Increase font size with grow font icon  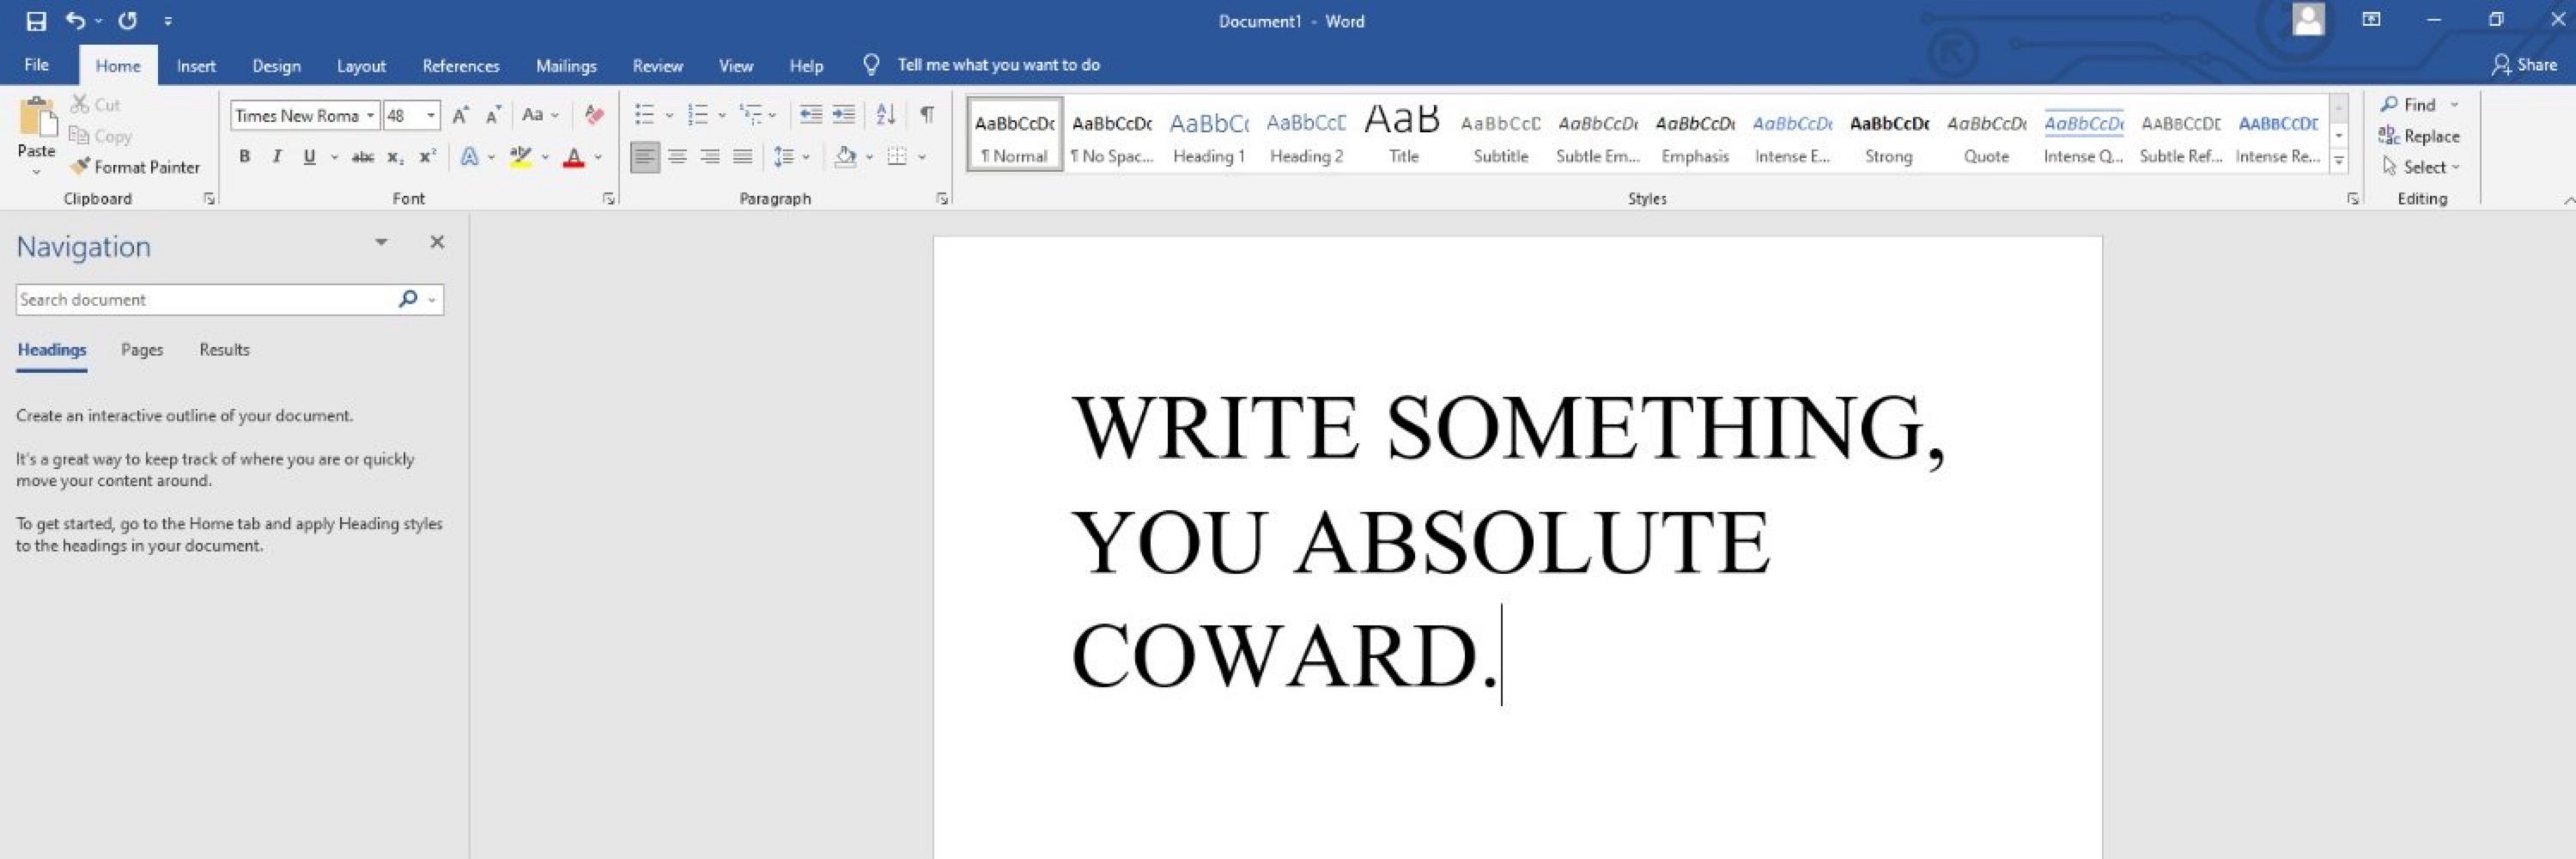pos(460,115)
